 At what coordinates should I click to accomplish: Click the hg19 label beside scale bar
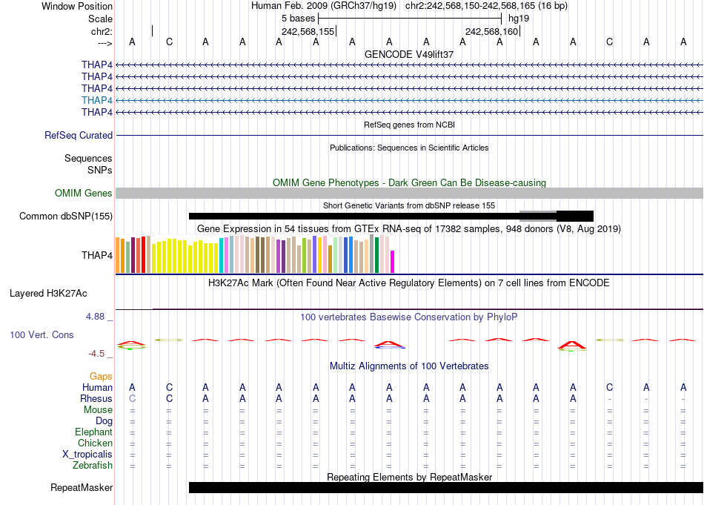point(519,19)
